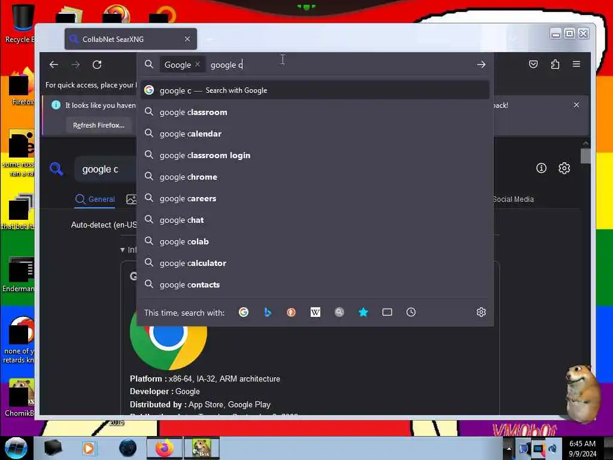Switch to the General results tab
Viewport: 613px width, 460px height.
coord(95,199)
